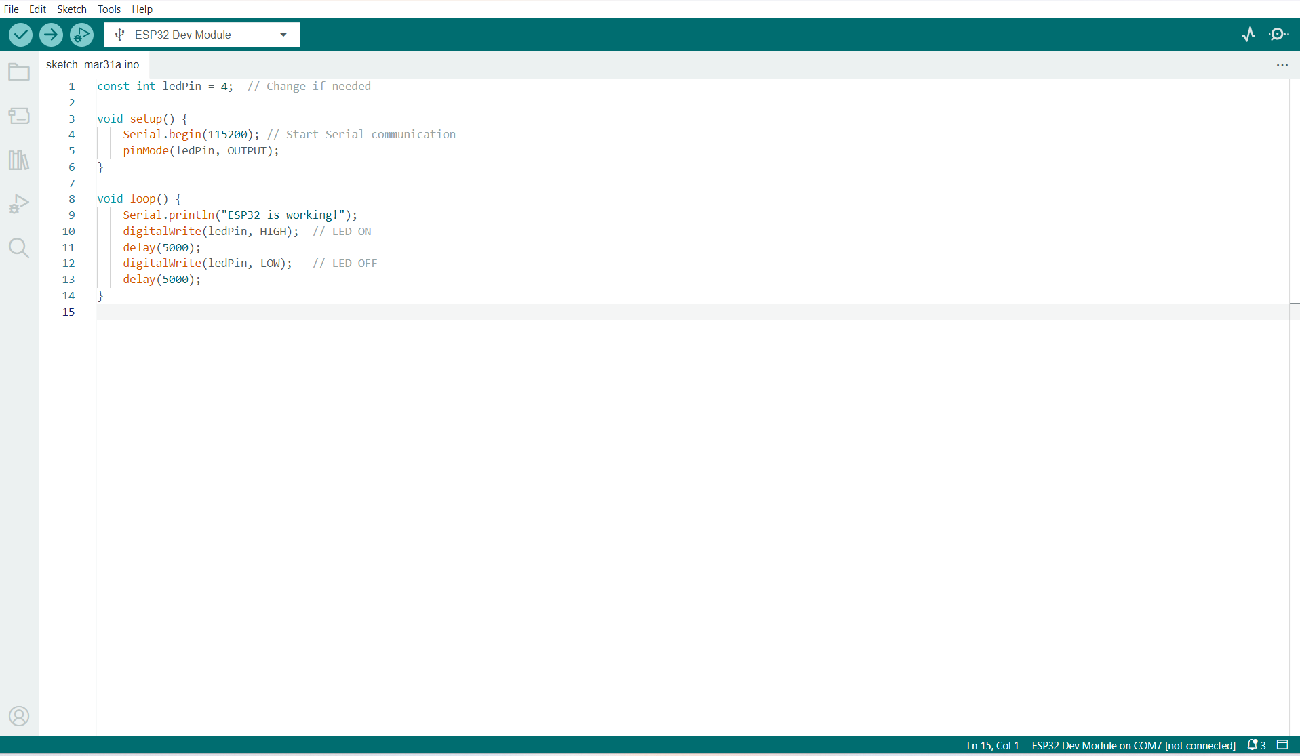Screen dimensions: 1300x756
Task: Click the Serial.println "ESP32 is working!" line
Action: (x=240, y=215)
